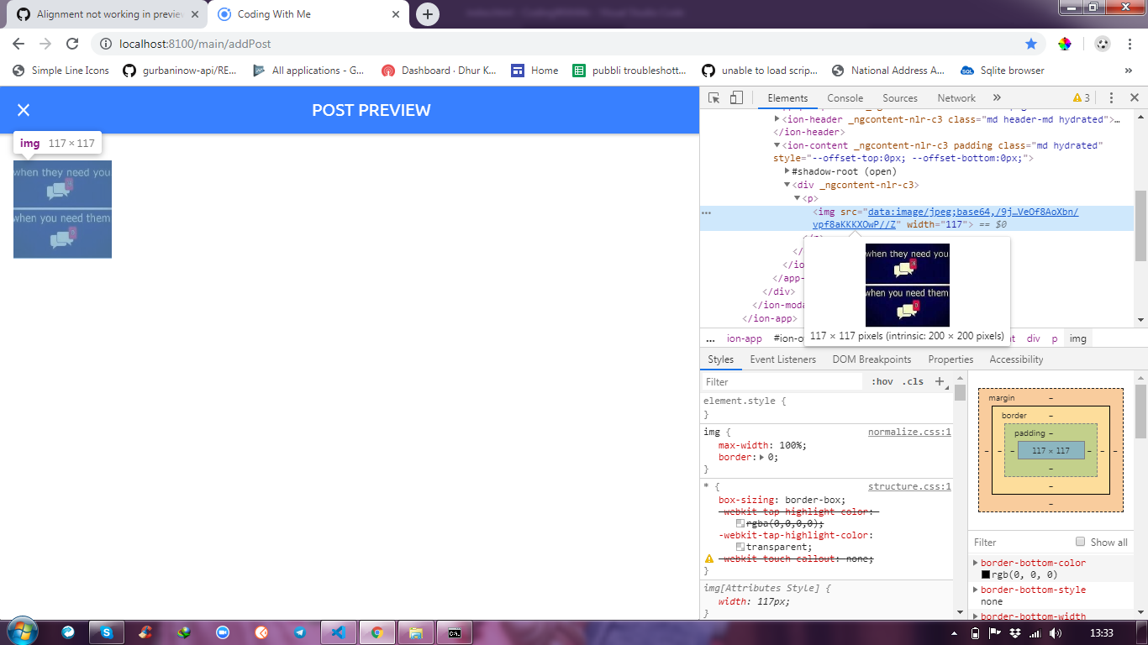Switch to the Console tab in DevTools

pos(845,97)
